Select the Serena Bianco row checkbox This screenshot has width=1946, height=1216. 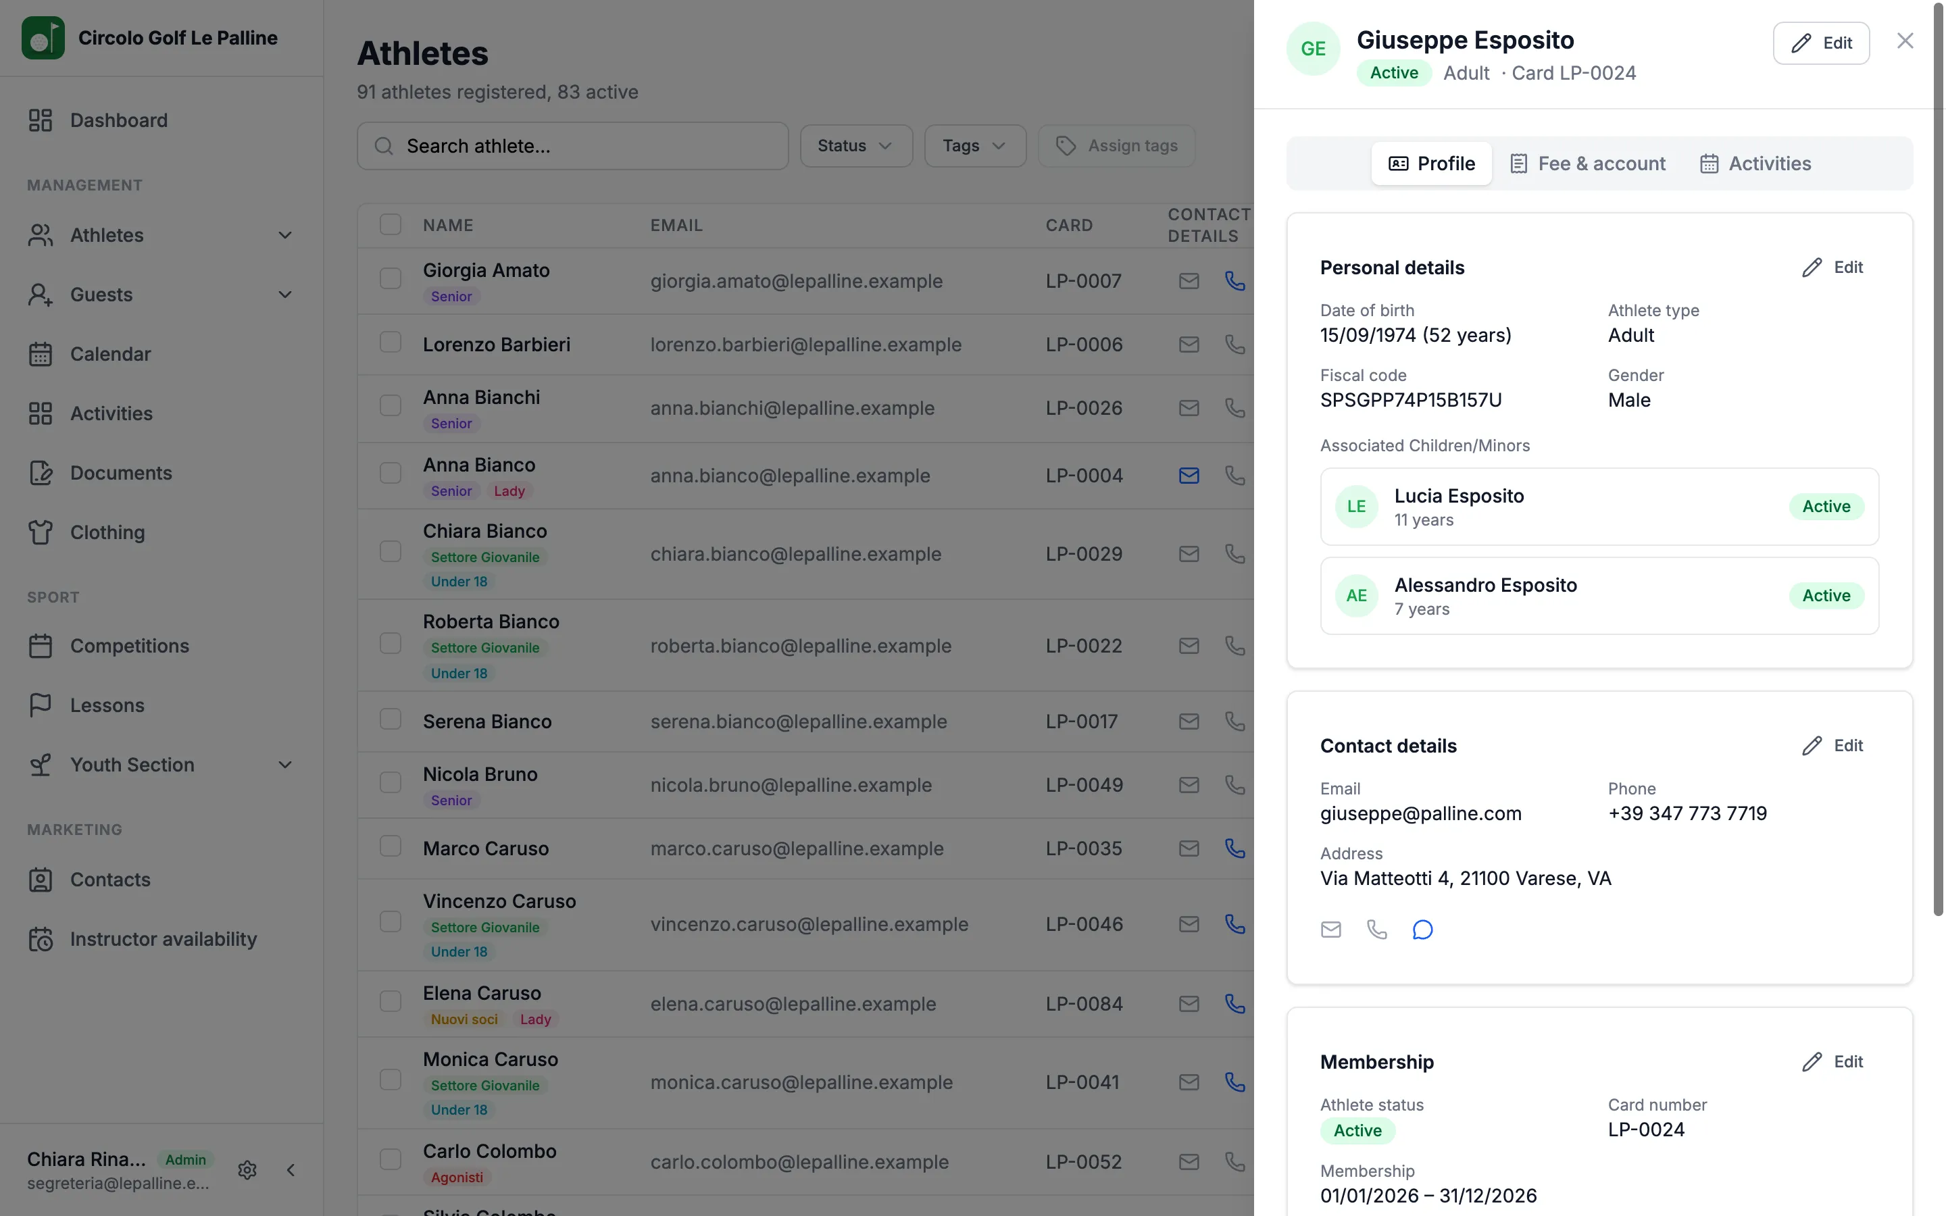[x=391, y=719]
